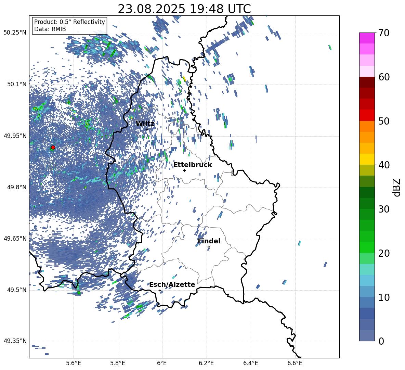Click the yellow 40 dBZ swatch
The height and width of the screenshot is (370, 405).
click(x=367, y=159)
